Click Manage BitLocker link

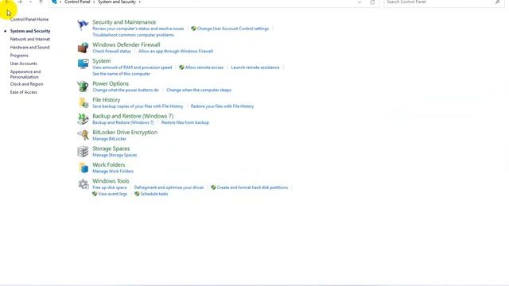[110, 139]
